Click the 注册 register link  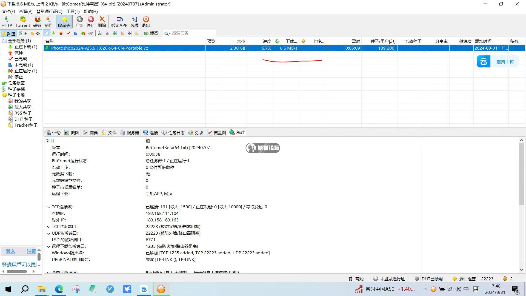pyautogui.click(x=32, y=251)
